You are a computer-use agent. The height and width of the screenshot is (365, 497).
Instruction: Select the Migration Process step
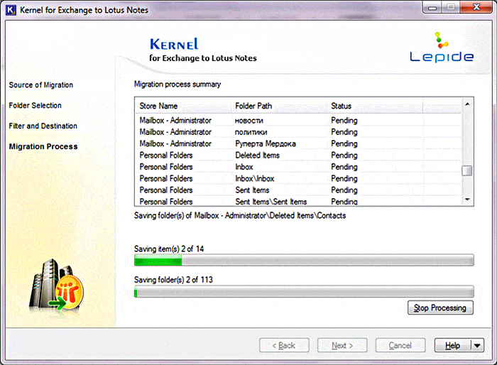coord(43,146)
